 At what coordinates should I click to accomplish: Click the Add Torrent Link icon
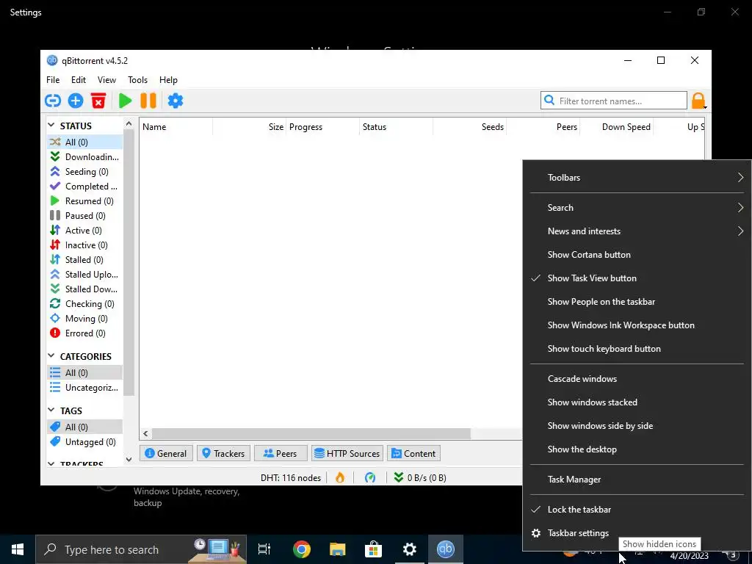tap(53, 101)
